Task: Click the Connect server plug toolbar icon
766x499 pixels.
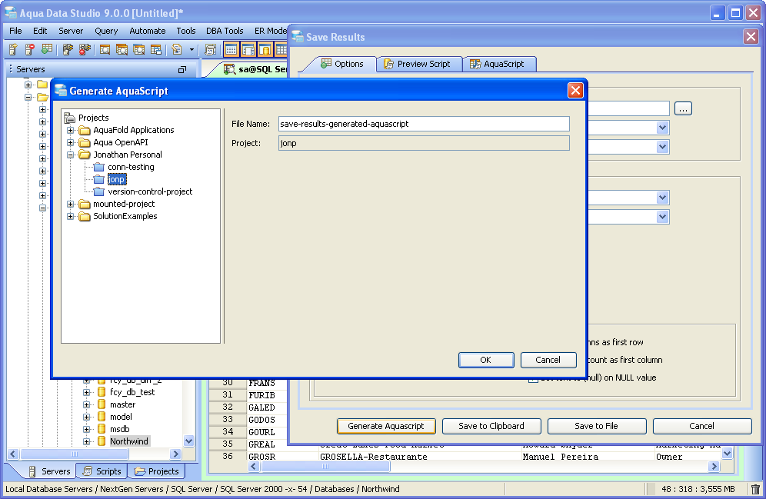Action: point(68,49)
